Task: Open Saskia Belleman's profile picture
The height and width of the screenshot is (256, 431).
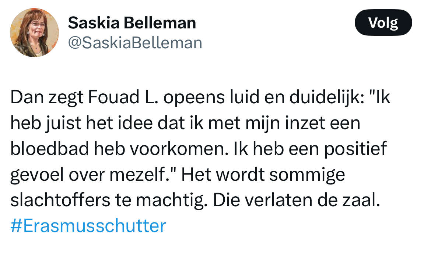Action: coord(34,33)
